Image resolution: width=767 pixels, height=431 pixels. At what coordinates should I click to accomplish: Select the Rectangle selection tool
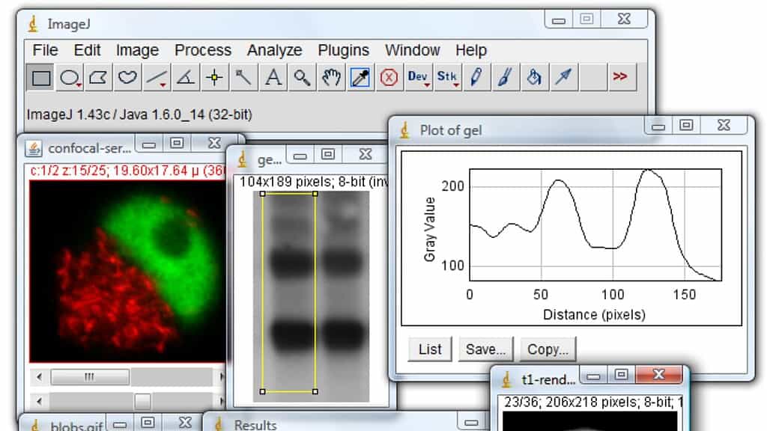(x=40, y=78)
